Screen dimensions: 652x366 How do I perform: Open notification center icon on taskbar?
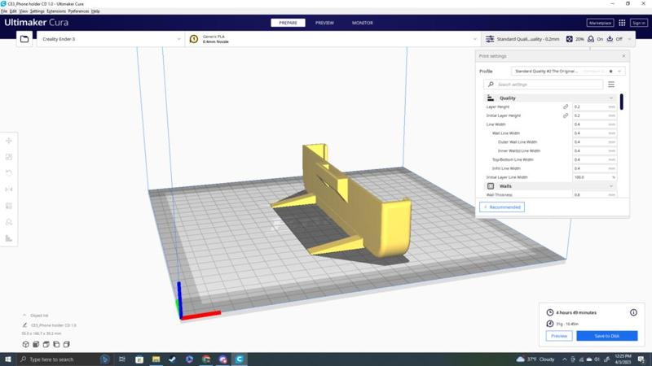[x=641, y=359]
